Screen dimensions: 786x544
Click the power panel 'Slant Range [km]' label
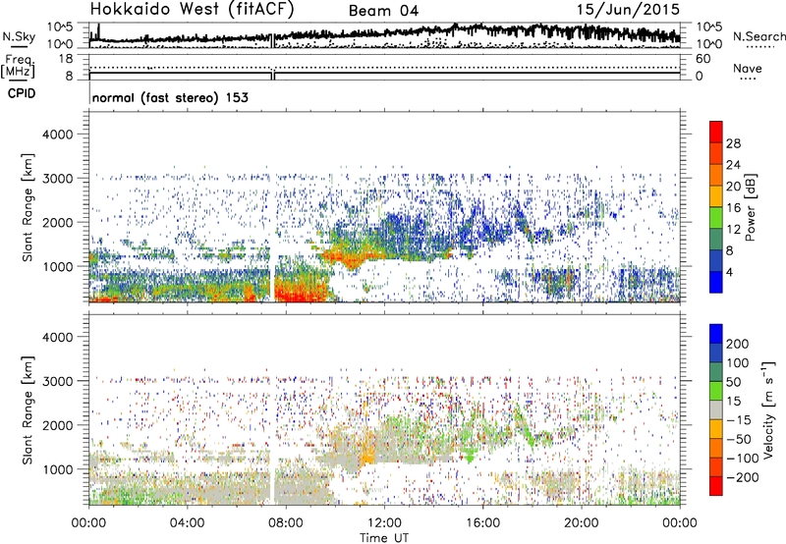tap(28, 207)
